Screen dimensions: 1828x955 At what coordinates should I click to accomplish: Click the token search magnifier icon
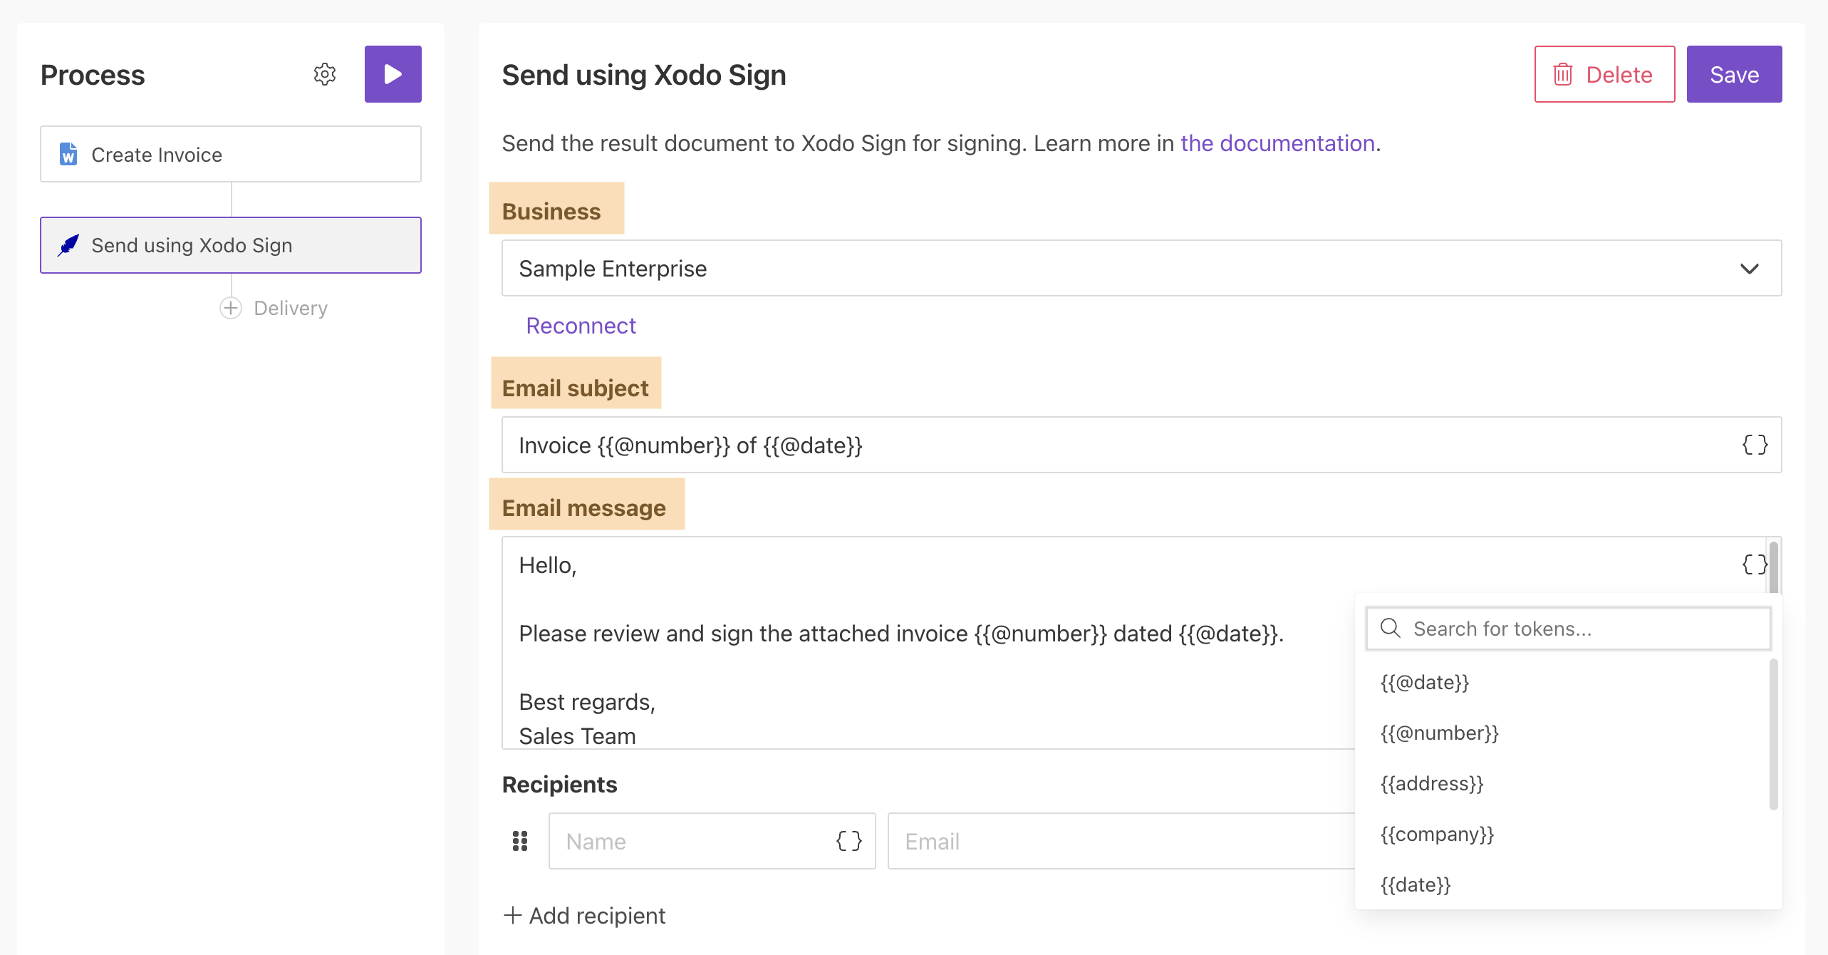(1390, 628)
